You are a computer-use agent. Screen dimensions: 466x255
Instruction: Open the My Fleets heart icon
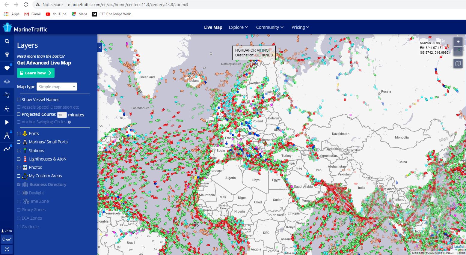point(7,68)
